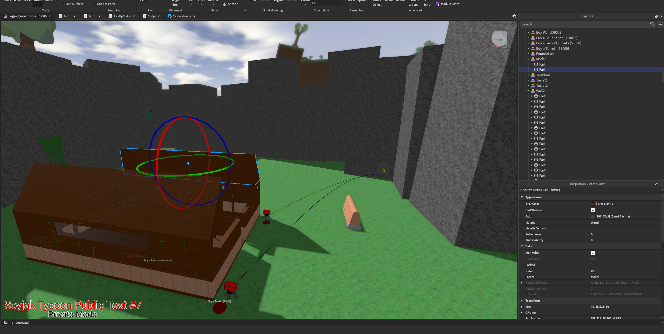
Task: Pop out the Properties panel
Action: (657, 184)
